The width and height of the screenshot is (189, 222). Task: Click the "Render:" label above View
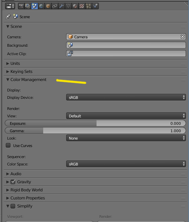(x=13, y=109)
